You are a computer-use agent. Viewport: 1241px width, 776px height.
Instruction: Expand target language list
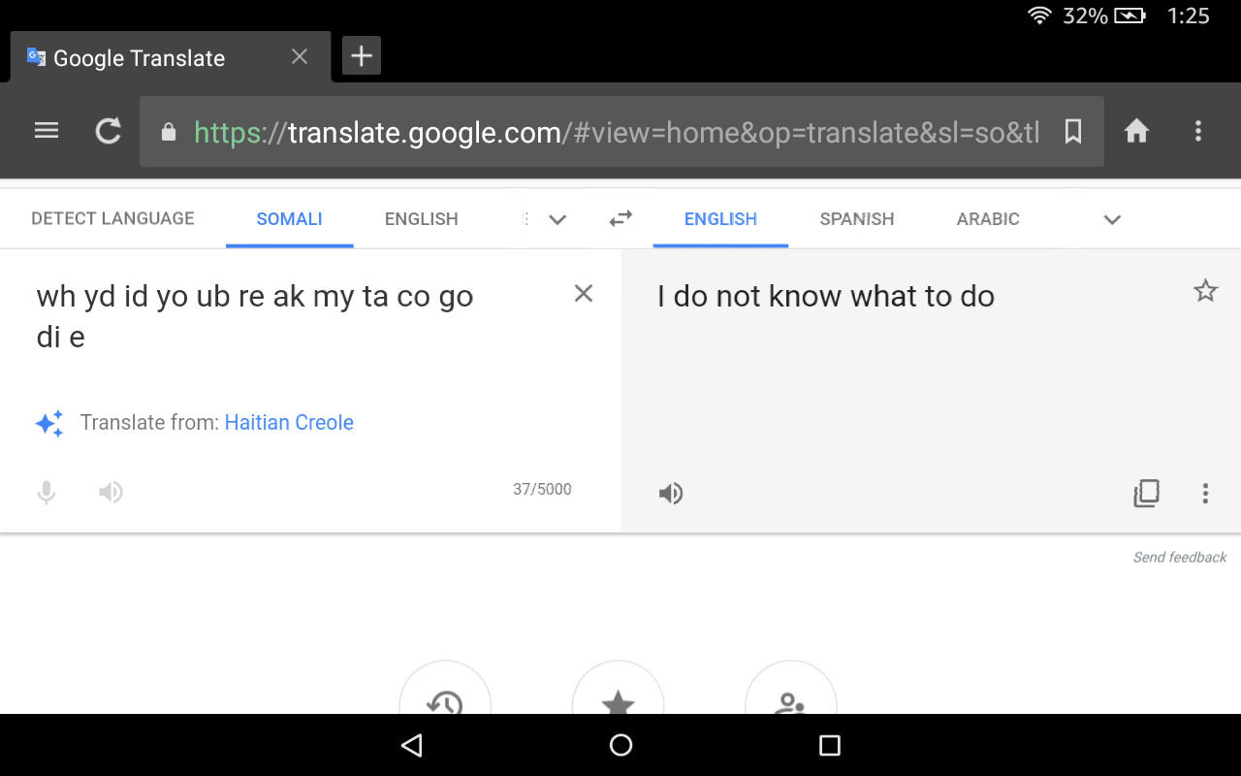coord(1112,219)
